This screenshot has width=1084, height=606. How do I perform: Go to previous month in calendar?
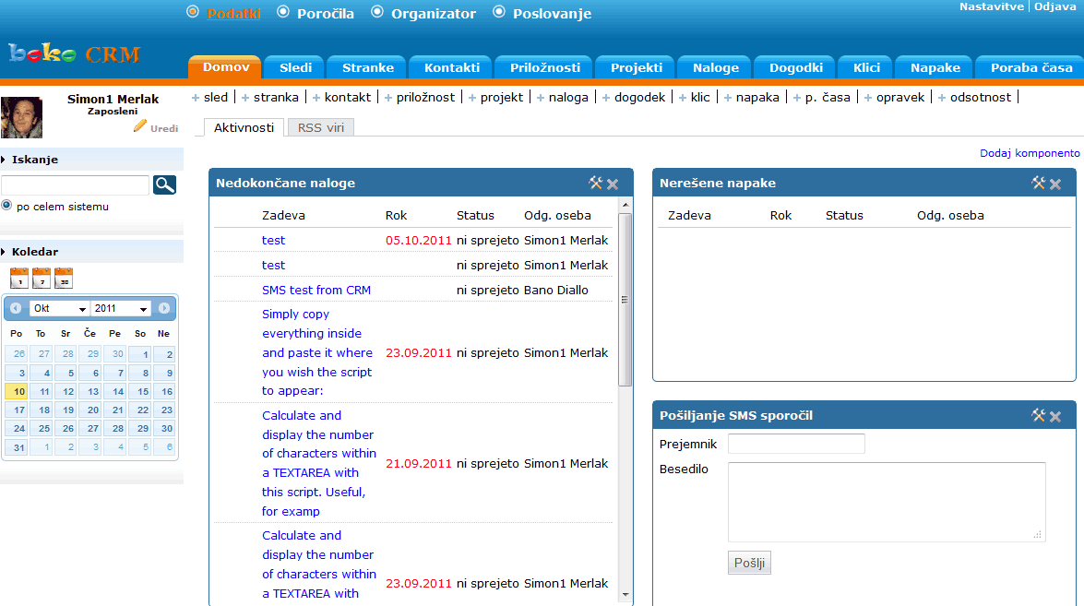(x=16, y=308)
